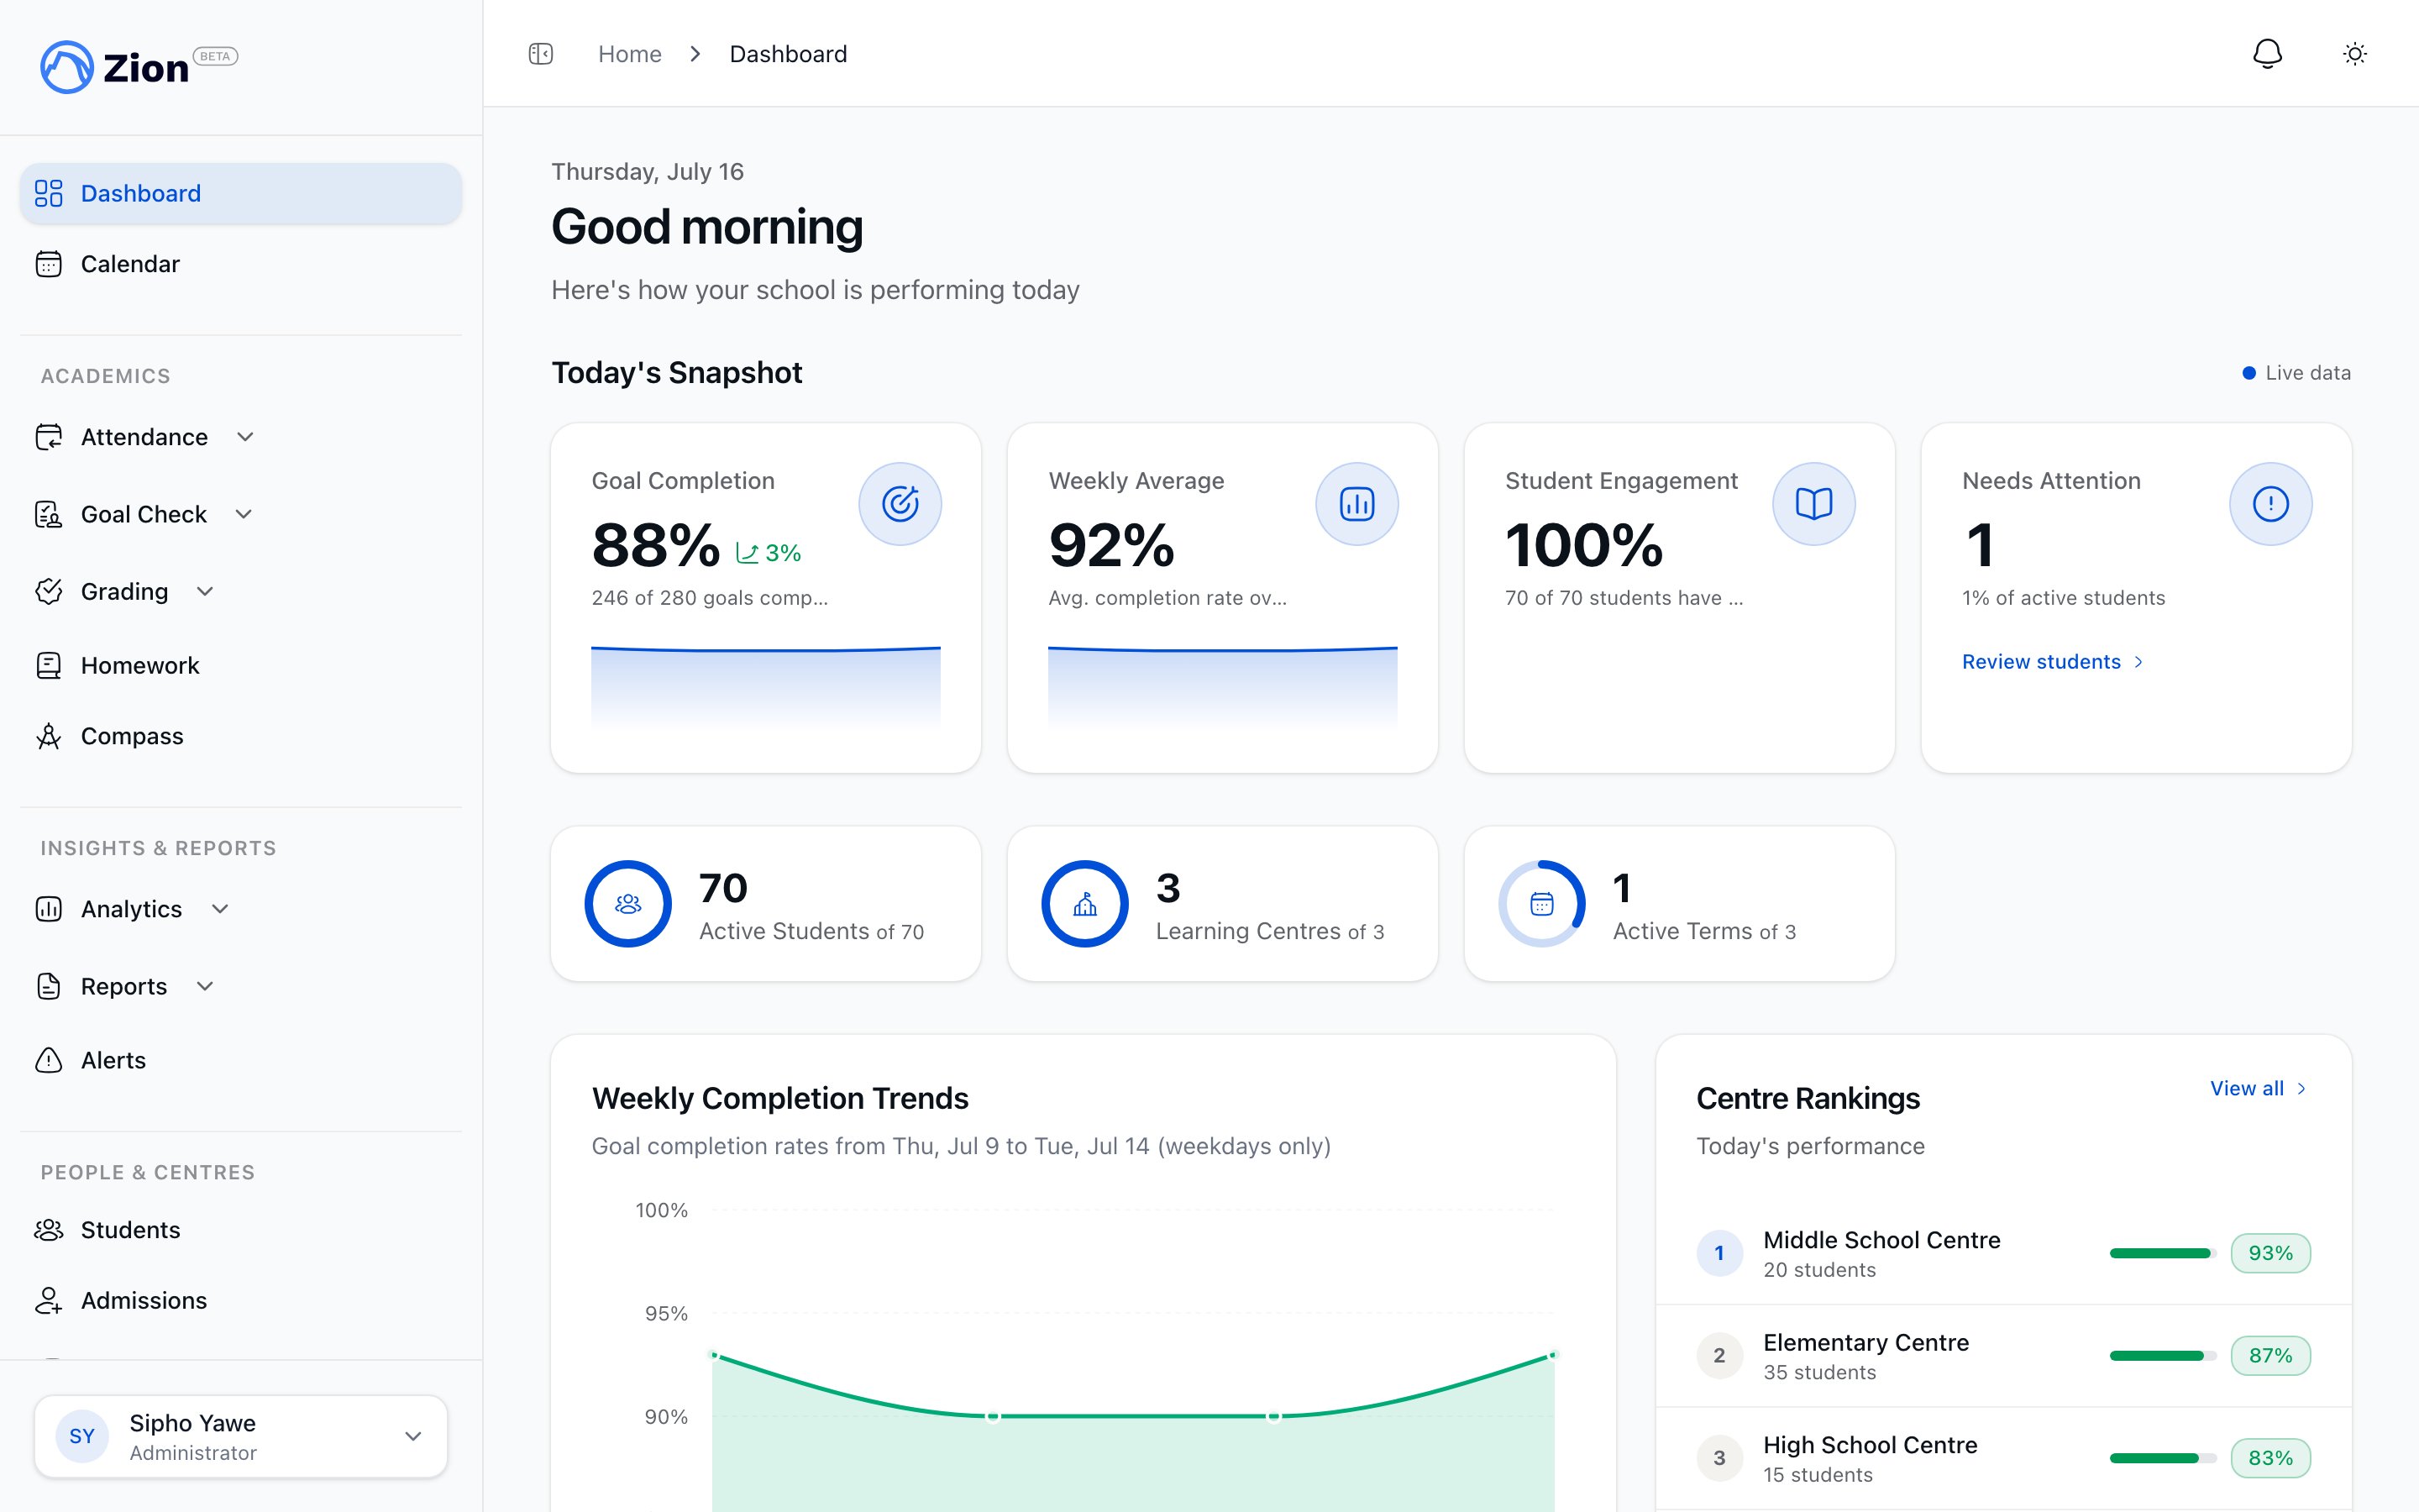Expand the Attendance submenu chevron
The width and height of the screenshot is (2419, 1512).
245,437
